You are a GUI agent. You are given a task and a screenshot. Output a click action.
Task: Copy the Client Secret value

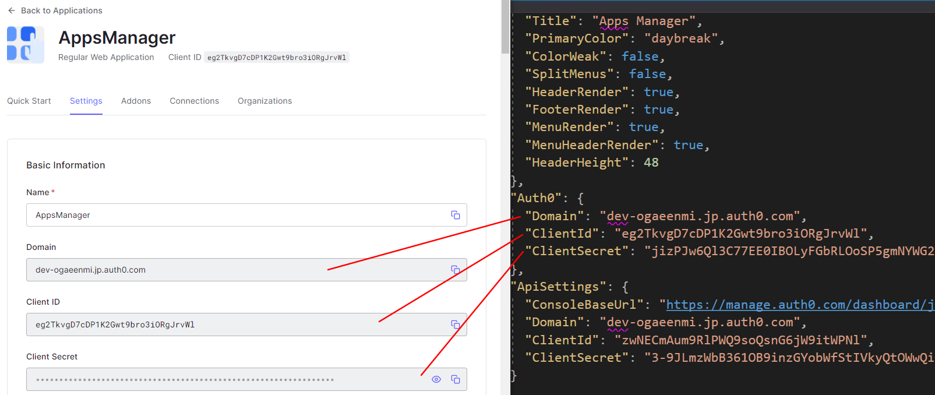pos(456,379)
